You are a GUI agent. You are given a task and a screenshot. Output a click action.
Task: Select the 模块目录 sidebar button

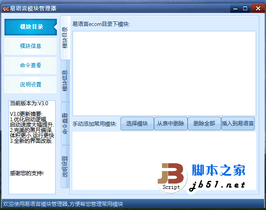[30, 27]
